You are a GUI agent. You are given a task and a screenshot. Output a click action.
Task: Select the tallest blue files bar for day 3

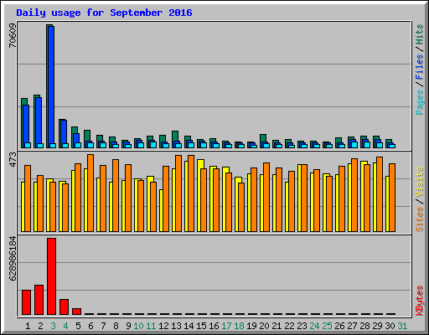[51, 85]
